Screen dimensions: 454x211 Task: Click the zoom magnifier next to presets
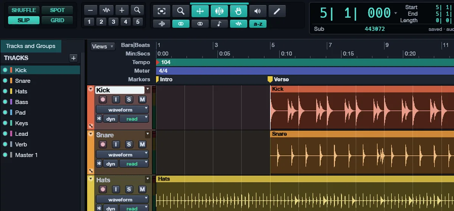pyautogui.click(x=137, y=10)
